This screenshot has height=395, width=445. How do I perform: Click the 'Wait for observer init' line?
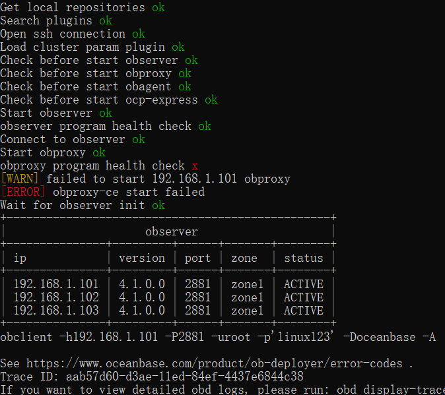(x=83, y=205)
